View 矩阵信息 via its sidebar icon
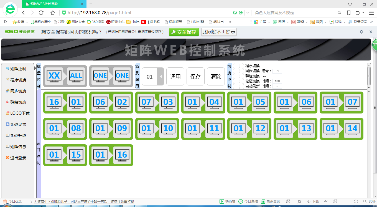Viewport: 377px width, 207px height. (x=17, y=146)
